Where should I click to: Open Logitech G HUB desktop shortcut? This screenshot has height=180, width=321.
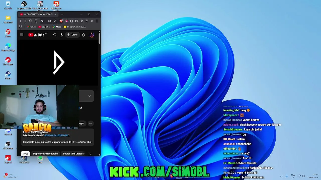24,5
